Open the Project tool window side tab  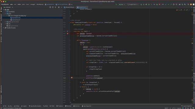(1, 9)
